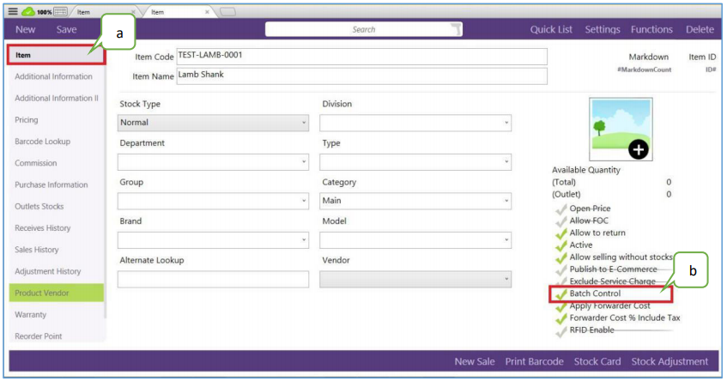Screen dimensions: 727x381
Task: Open Stock Adjustment
Action: pos(669,361)
